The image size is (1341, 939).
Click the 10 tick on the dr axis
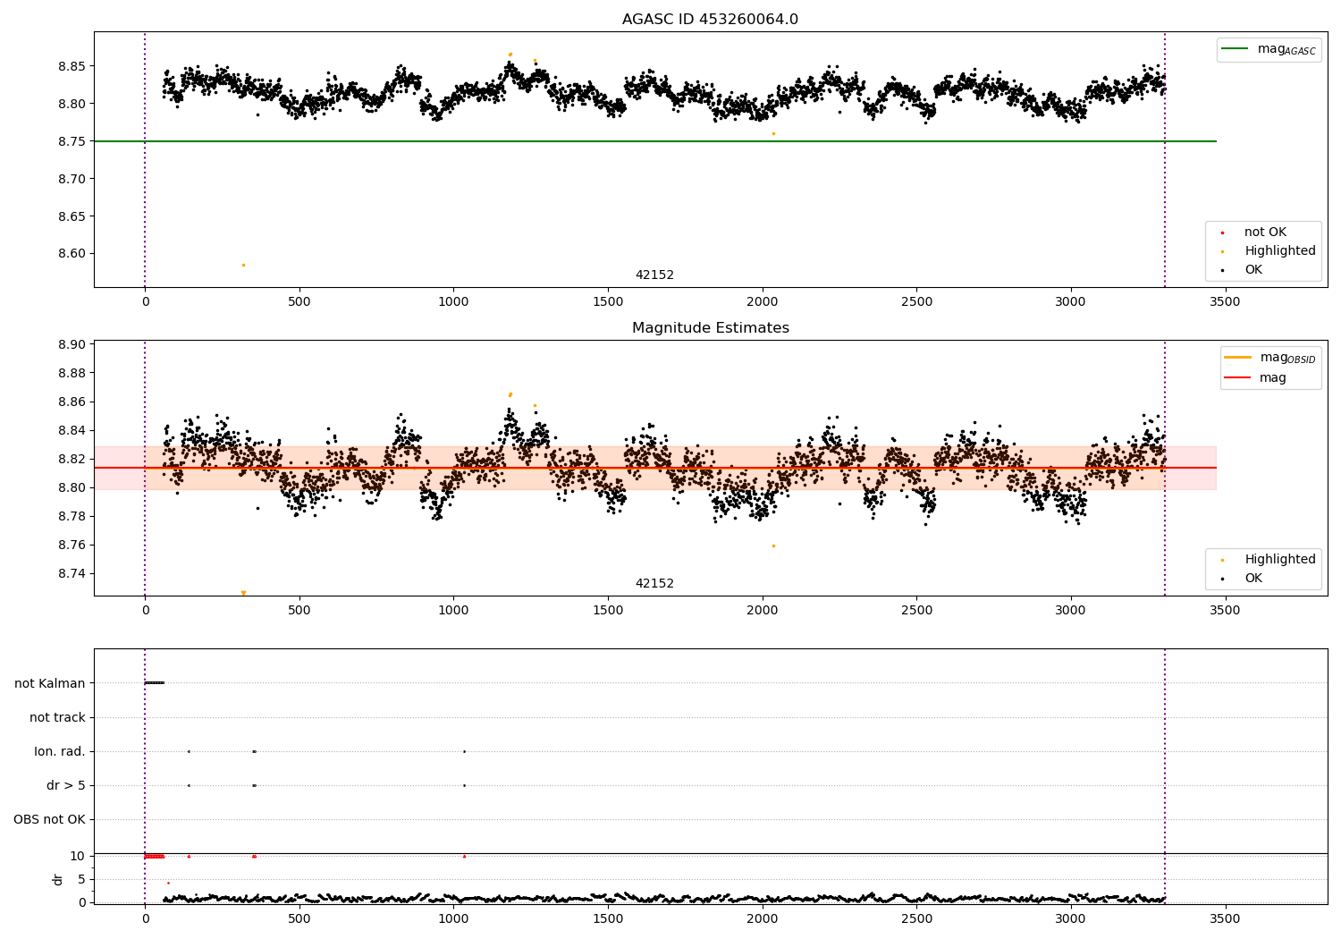click(79, 856)
